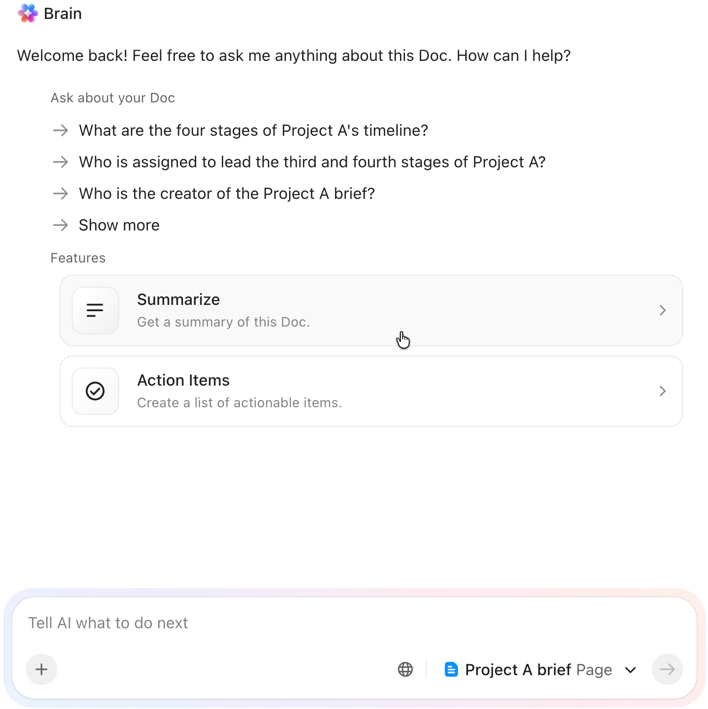Select the Action Items checkmark icon

tap(95, 391)
